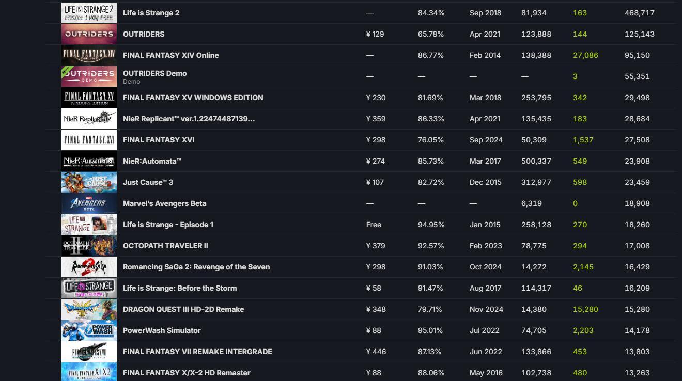Screen dimensions: 682x381
Task: Select the OUTRIDERS Demo thumbnail
Action: click(89, 76)
